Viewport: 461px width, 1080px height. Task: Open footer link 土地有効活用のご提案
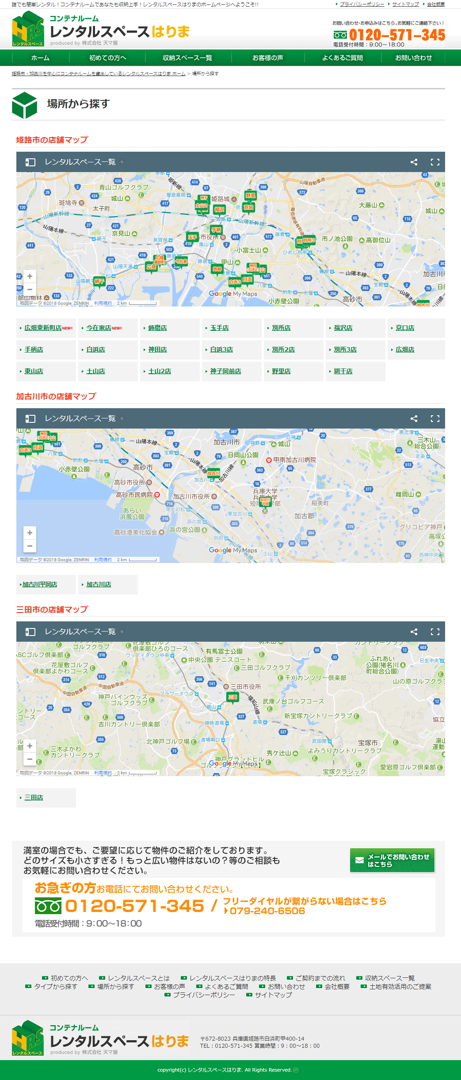tap(400, 987)
